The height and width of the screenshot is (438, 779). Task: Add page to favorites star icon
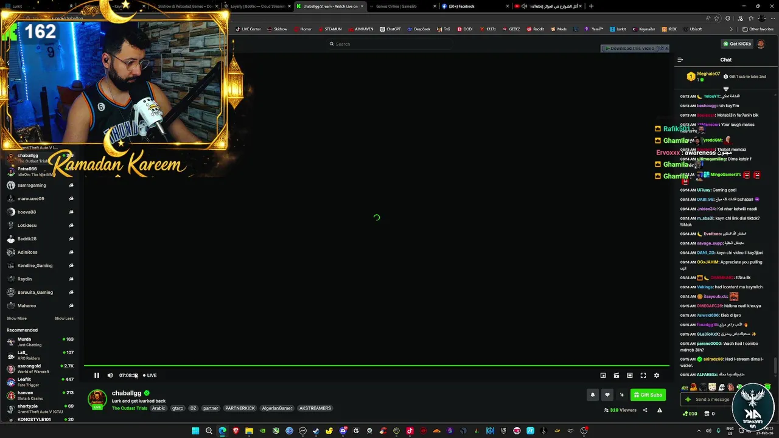pos(717,18)
